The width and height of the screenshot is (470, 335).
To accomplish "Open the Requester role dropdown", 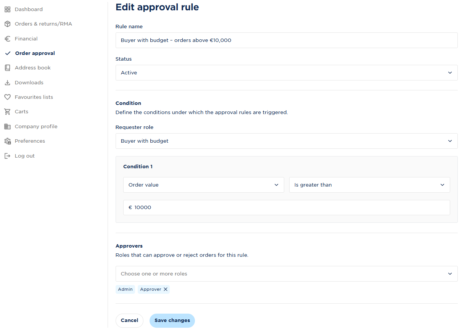I will (x=287, y=141).
